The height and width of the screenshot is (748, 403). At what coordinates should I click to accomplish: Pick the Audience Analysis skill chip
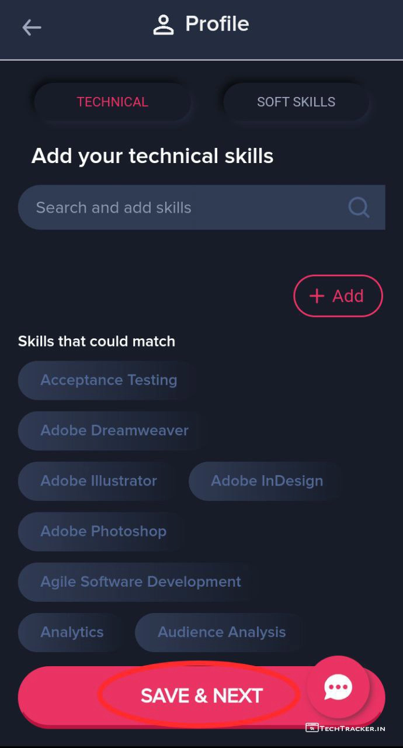coord(222,632)
